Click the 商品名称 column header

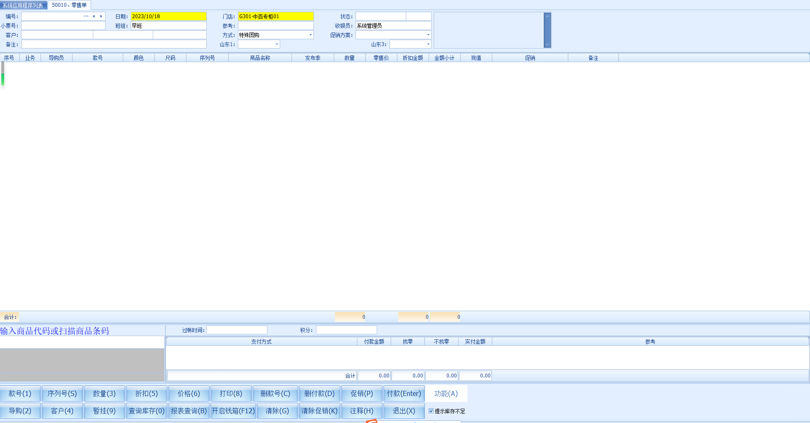pos(260,58)
